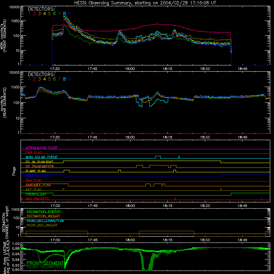
Task: Select red detector 1 in rear segments legend
Action: (29, 79)
